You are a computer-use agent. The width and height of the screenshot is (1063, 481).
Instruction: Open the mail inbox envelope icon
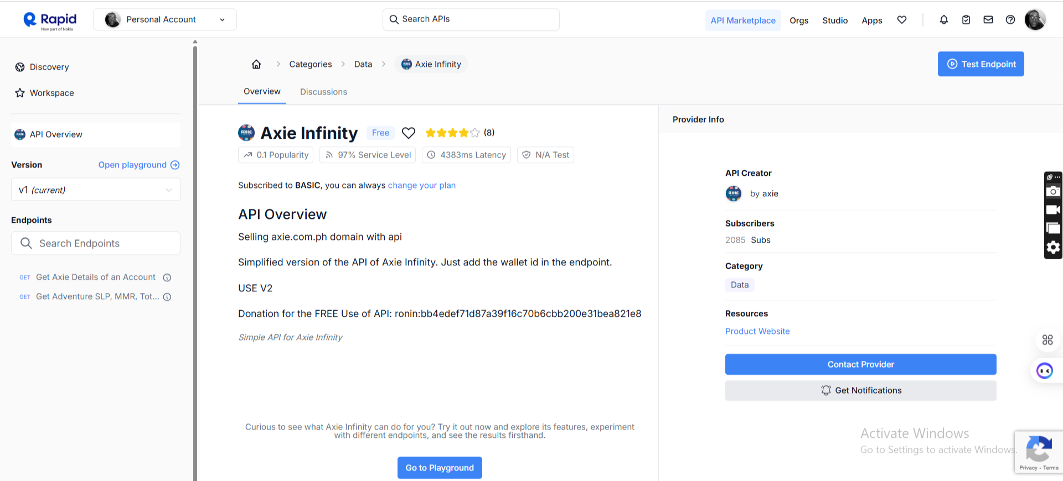(x=988, y=20)
